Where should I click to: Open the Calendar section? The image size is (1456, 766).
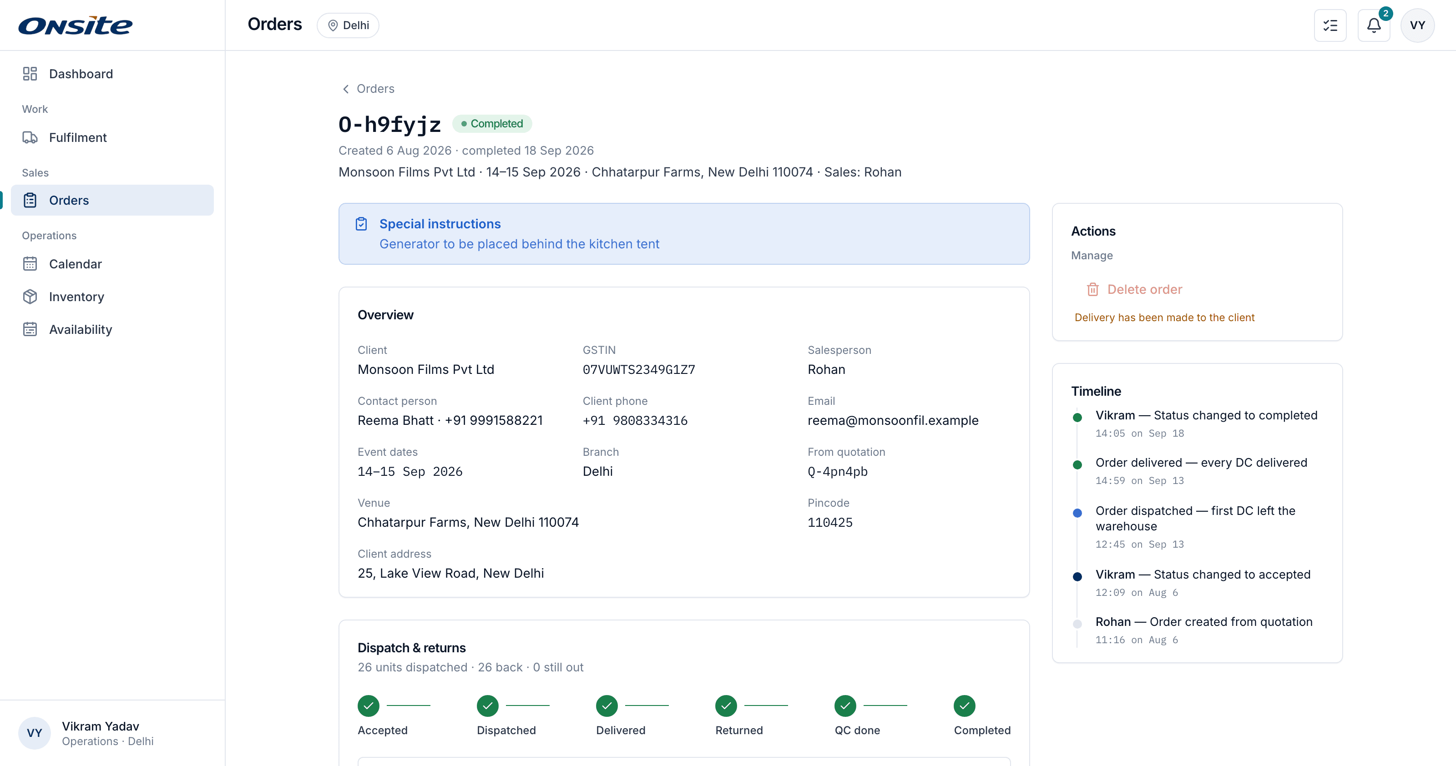point(112,264)
